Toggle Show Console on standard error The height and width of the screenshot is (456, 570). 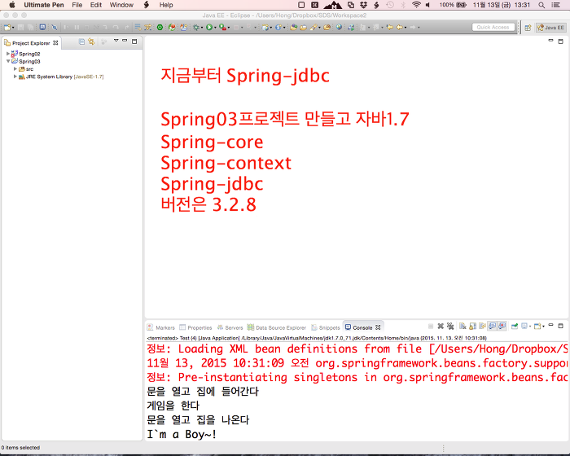click(x=502, y=327)
